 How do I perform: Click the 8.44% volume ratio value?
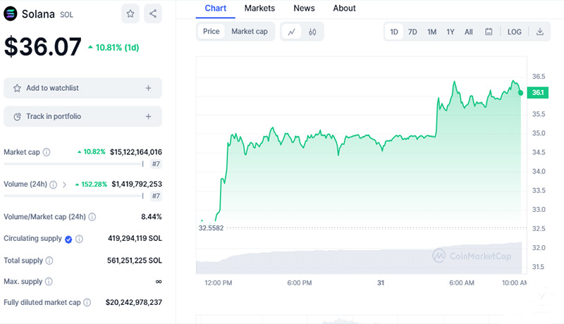pos(152,217)
